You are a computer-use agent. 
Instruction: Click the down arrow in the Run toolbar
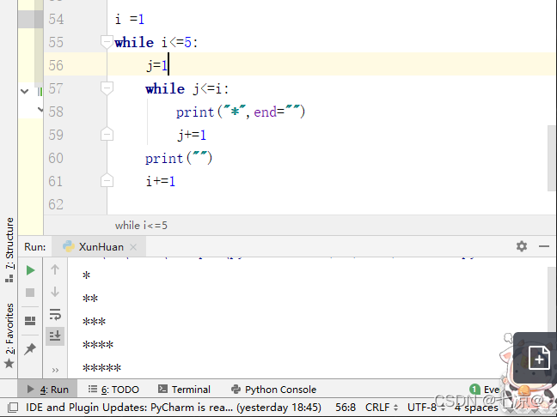(x=55, y=292)
